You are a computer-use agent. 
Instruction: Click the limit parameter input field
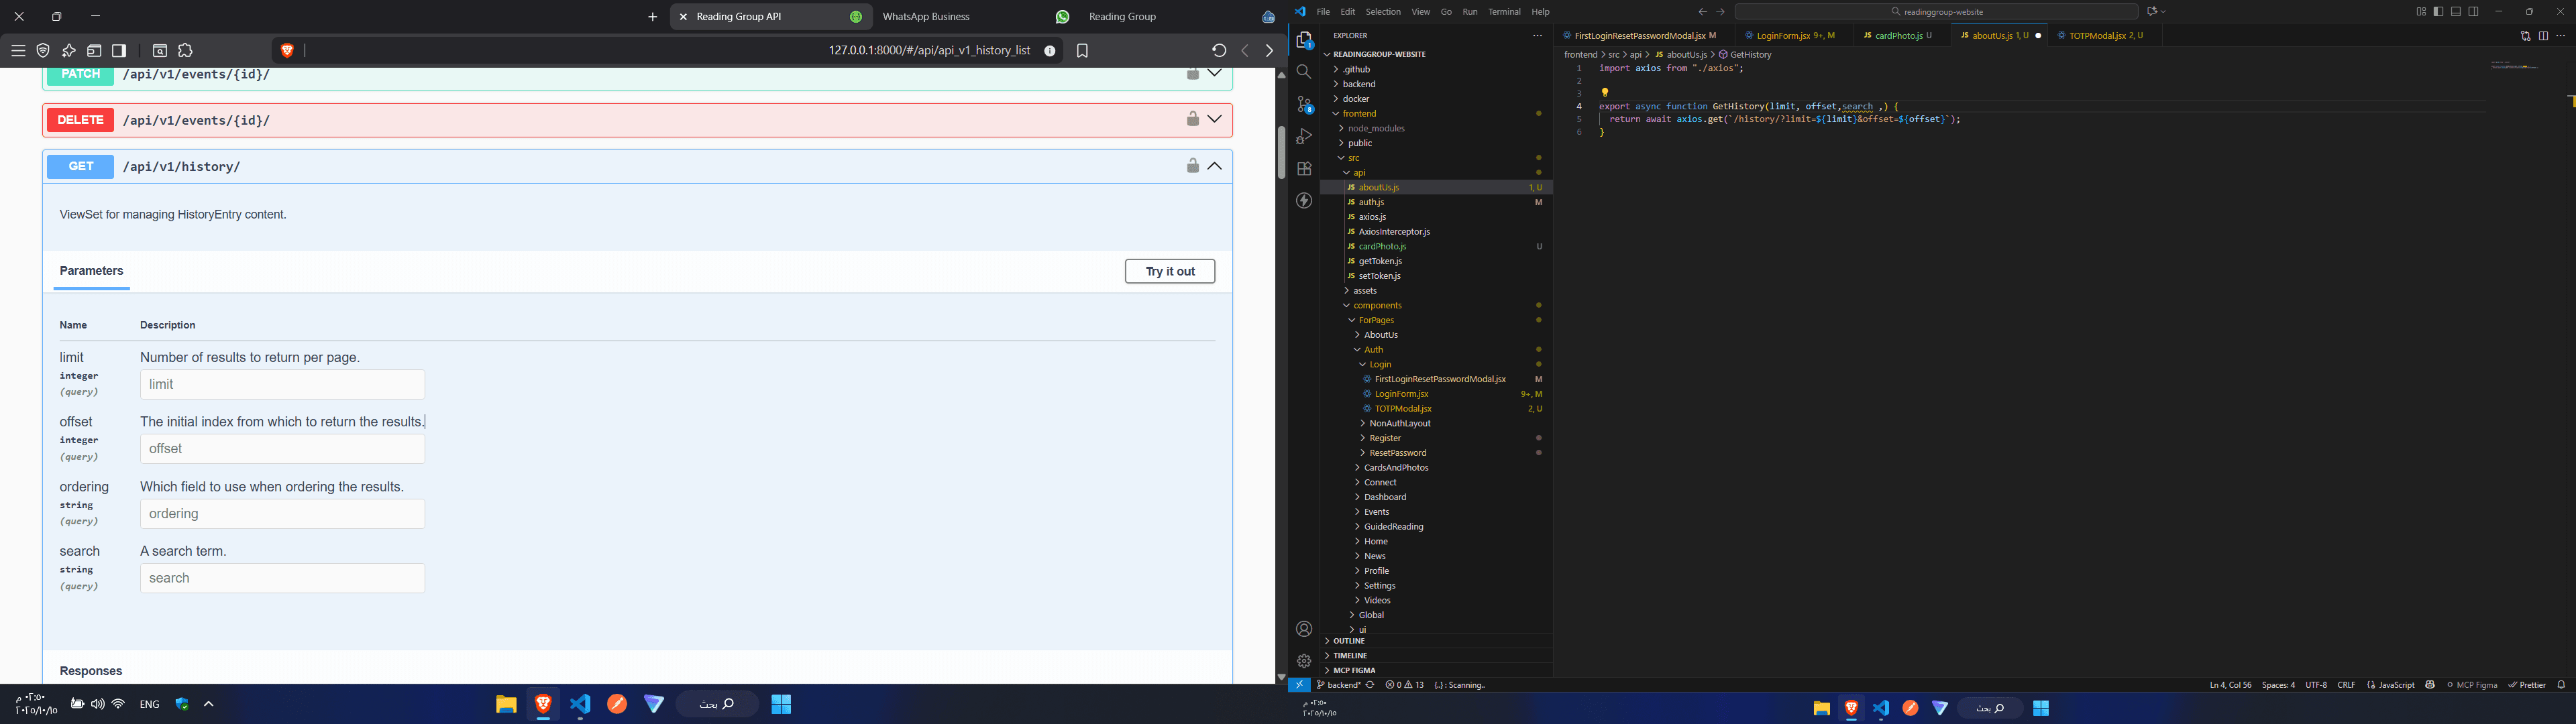click(282, 385)
